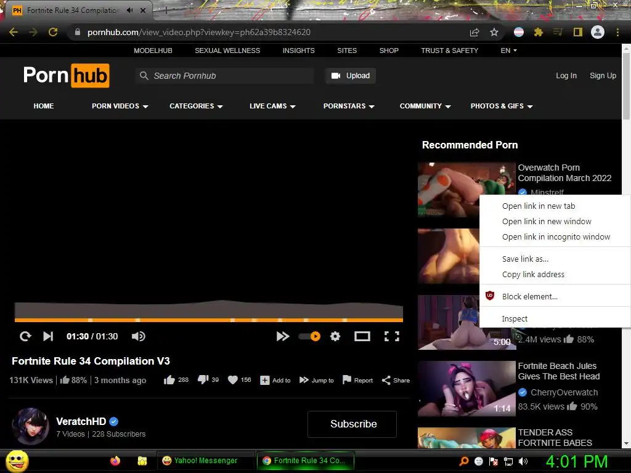Select Copy link address from the context menu
The image size is (631, 473).
pyautogui.click(x=555, y=274)
